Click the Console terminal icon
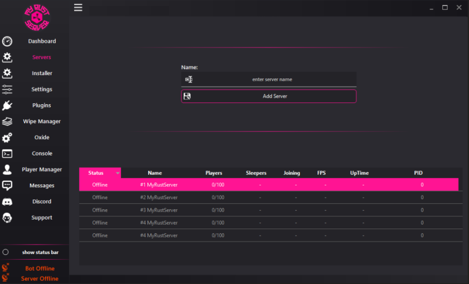Image resolution: width=469 pixels, height=284 pixels. point(7,153)
